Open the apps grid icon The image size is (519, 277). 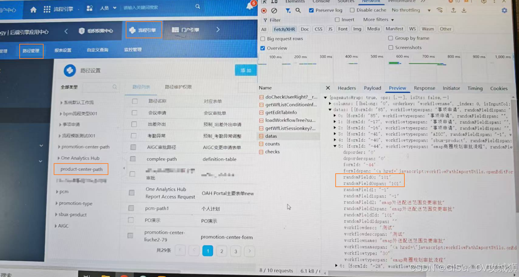point(47,9)
